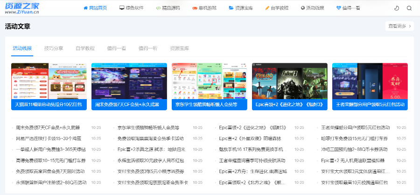The image size is (420, 195).
Task: Switch to 自学教程 tab below heading
Action: [x=85, y=48]
